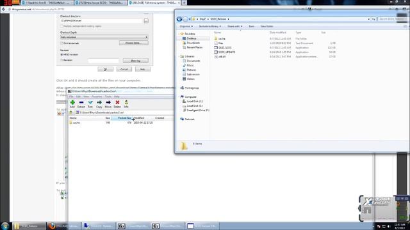The height and width of the screenshot is (230, 410).
Task: Expand recent pages arrow next to Forward
Action: (190, 19)
